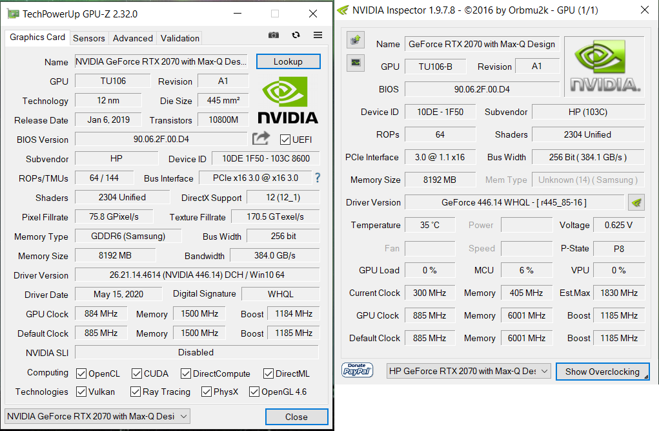Click the 256 Bit ( 384.1 GB/s ) bus width value

click(588, 157)
